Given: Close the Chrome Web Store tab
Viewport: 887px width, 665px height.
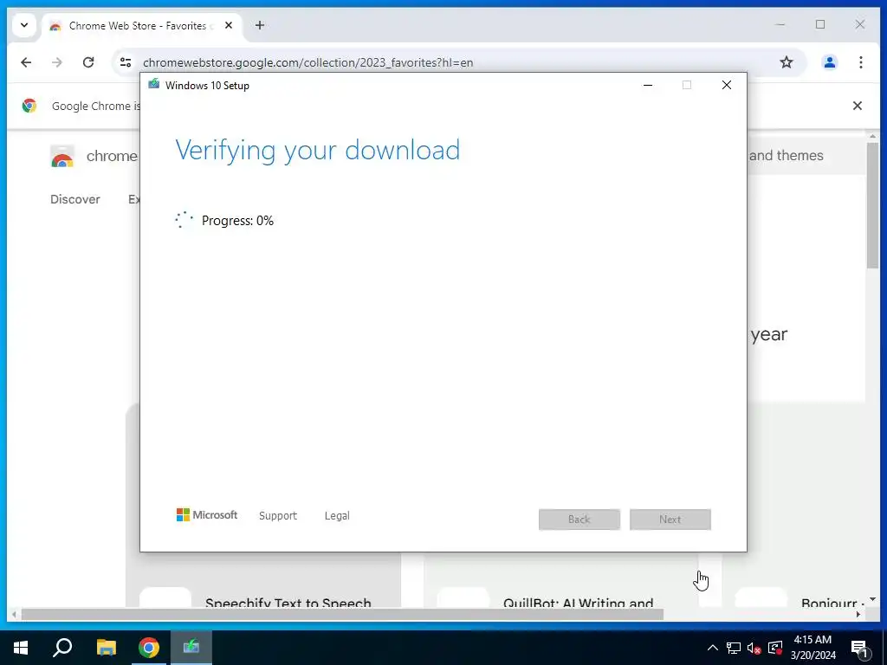Looking at the screenshot, I should coord(229,25).
